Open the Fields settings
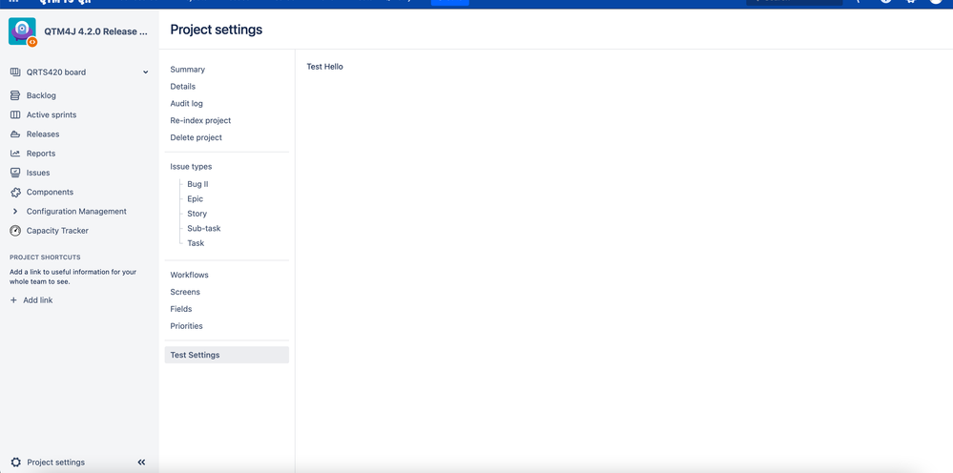The height and width of the screenshot is (473, 953). pyautogui.click(x=181, y=309)
